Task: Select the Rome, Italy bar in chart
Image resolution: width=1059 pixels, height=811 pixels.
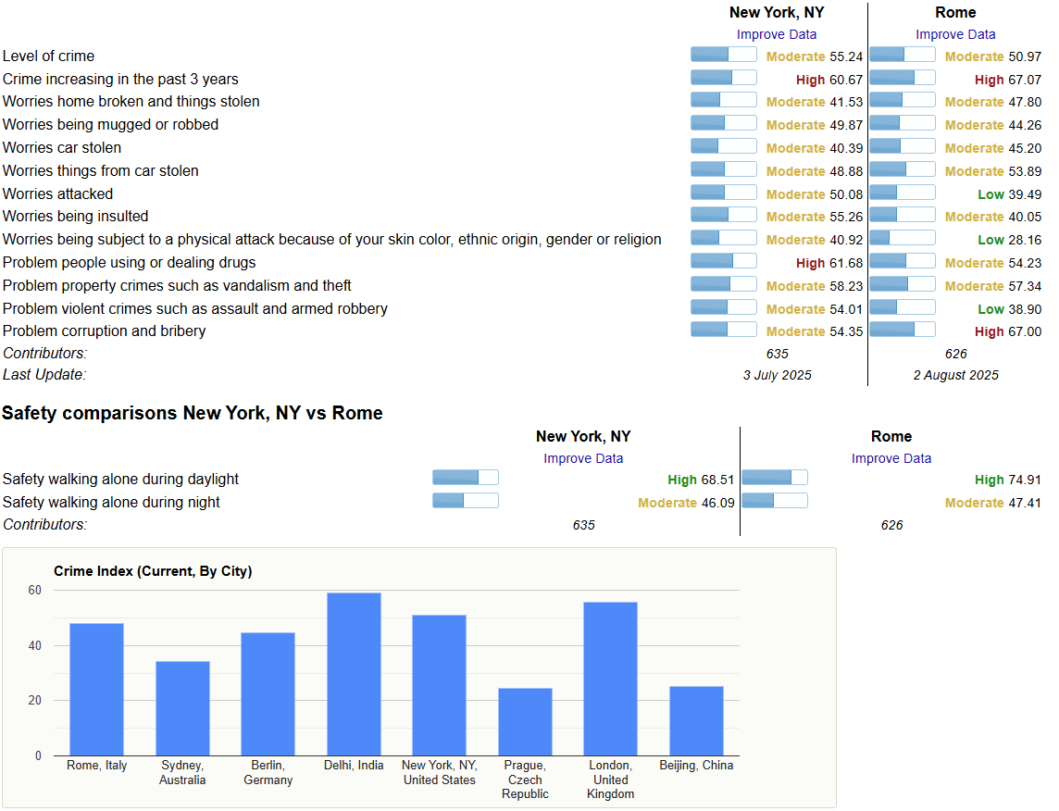Action: [96, 689]
